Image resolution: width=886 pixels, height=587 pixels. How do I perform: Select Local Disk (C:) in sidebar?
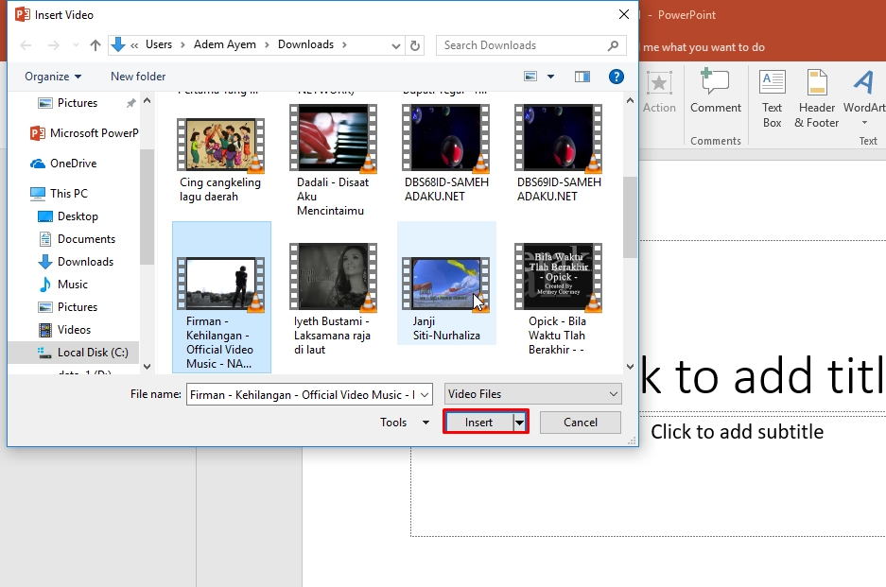point(82,353)
